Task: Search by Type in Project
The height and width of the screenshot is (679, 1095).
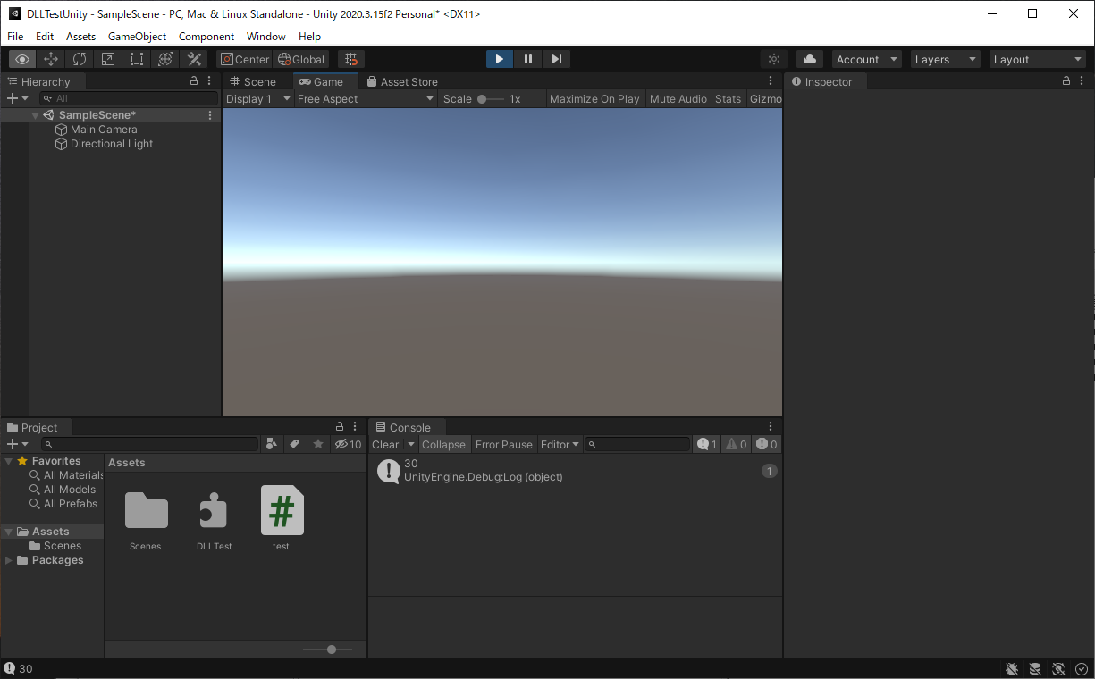Action: point(273,444)
